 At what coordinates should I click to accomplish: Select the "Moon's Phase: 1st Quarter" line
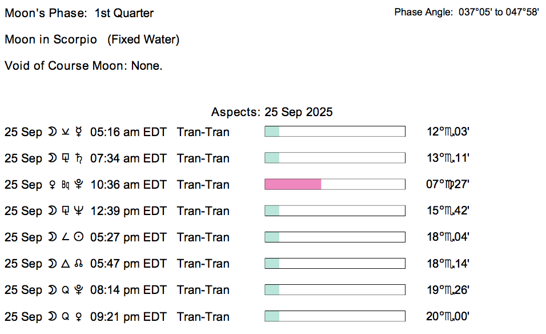click(x=79, y=13)
